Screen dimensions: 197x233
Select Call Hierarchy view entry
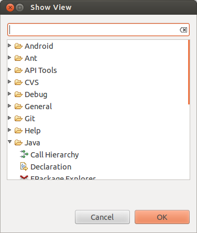pos(54,155)
